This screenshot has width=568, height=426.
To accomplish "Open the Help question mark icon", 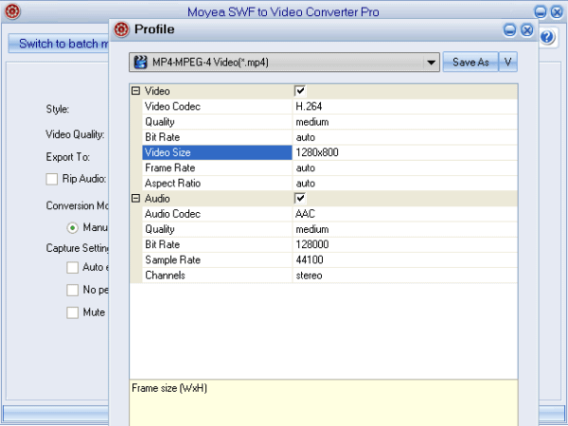I will click(x=547, y=37).
